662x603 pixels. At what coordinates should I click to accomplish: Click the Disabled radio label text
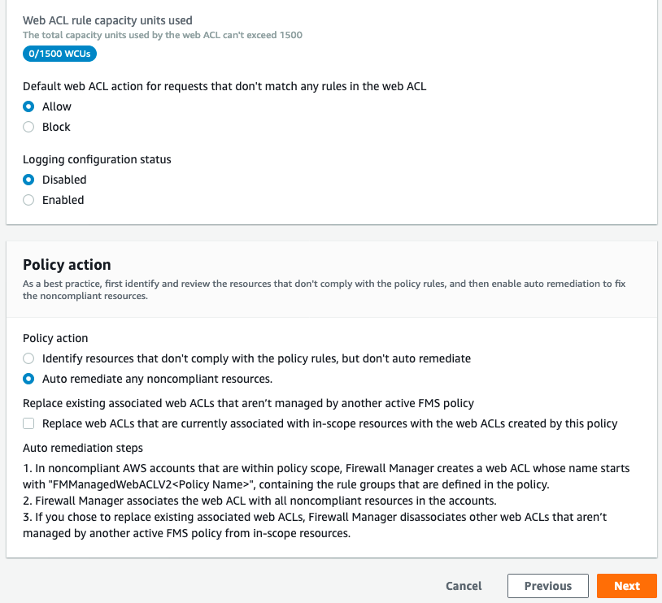pyautogui.click(x=63, y=180)
